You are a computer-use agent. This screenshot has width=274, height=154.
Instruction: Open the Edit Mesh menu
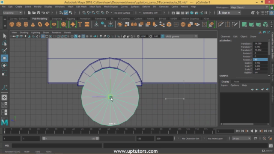pos(81,7)
